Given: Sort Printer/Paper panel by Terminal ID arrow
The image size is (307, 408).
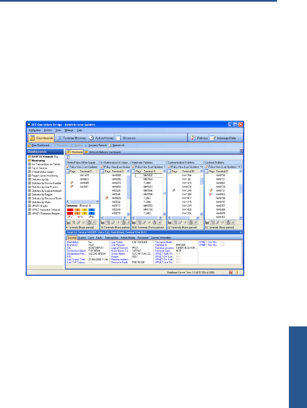Looking at the screenshot, I should click(97, 171).
